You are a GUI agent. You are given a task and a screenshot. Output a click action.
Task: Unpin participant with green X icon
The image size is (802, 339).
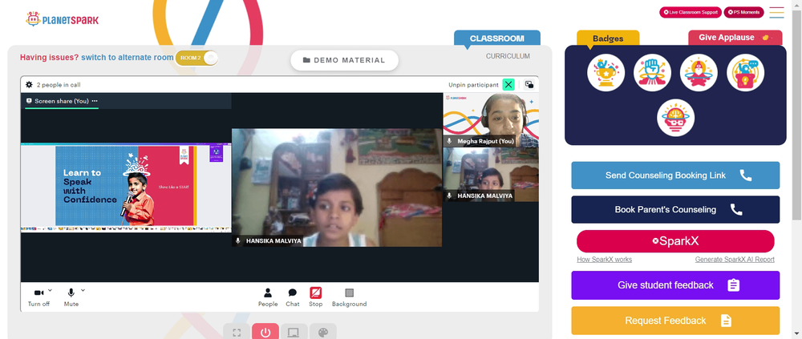tap(508, 85)
